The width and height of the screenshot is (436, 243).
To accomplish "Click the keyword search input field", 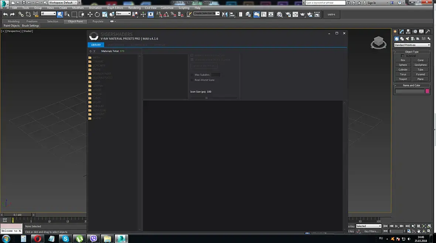I will tap(325, 3).
